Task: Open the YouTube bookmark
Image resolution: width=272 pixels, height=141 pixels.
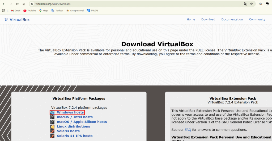Action: [29, 11]
